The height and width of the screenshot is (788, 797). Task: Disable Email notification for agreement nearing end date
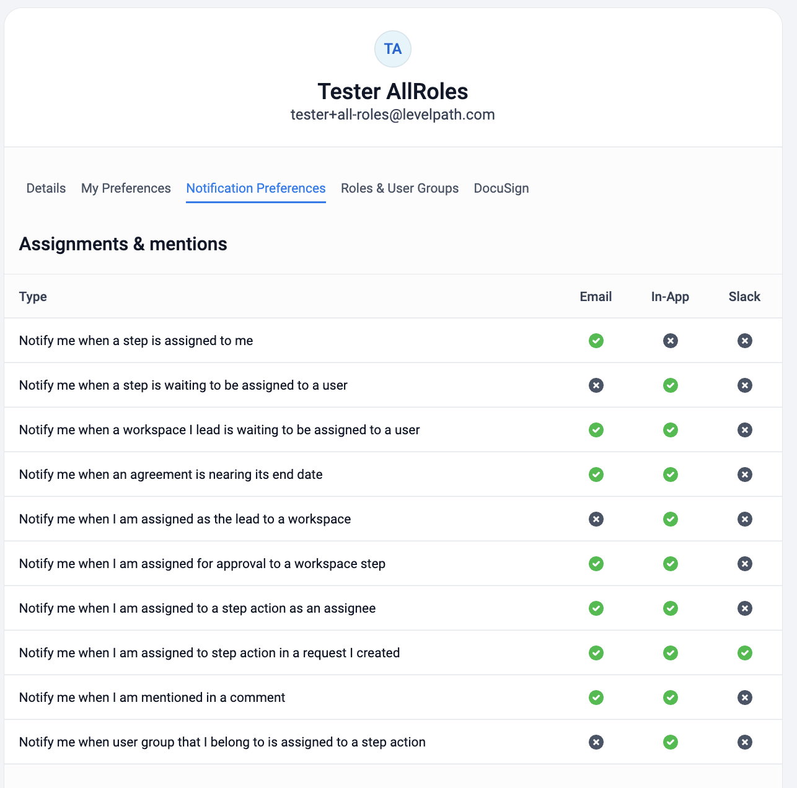coord(596,475)
